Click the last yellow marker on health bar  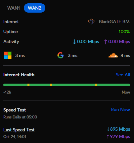[x=96, y=85]
